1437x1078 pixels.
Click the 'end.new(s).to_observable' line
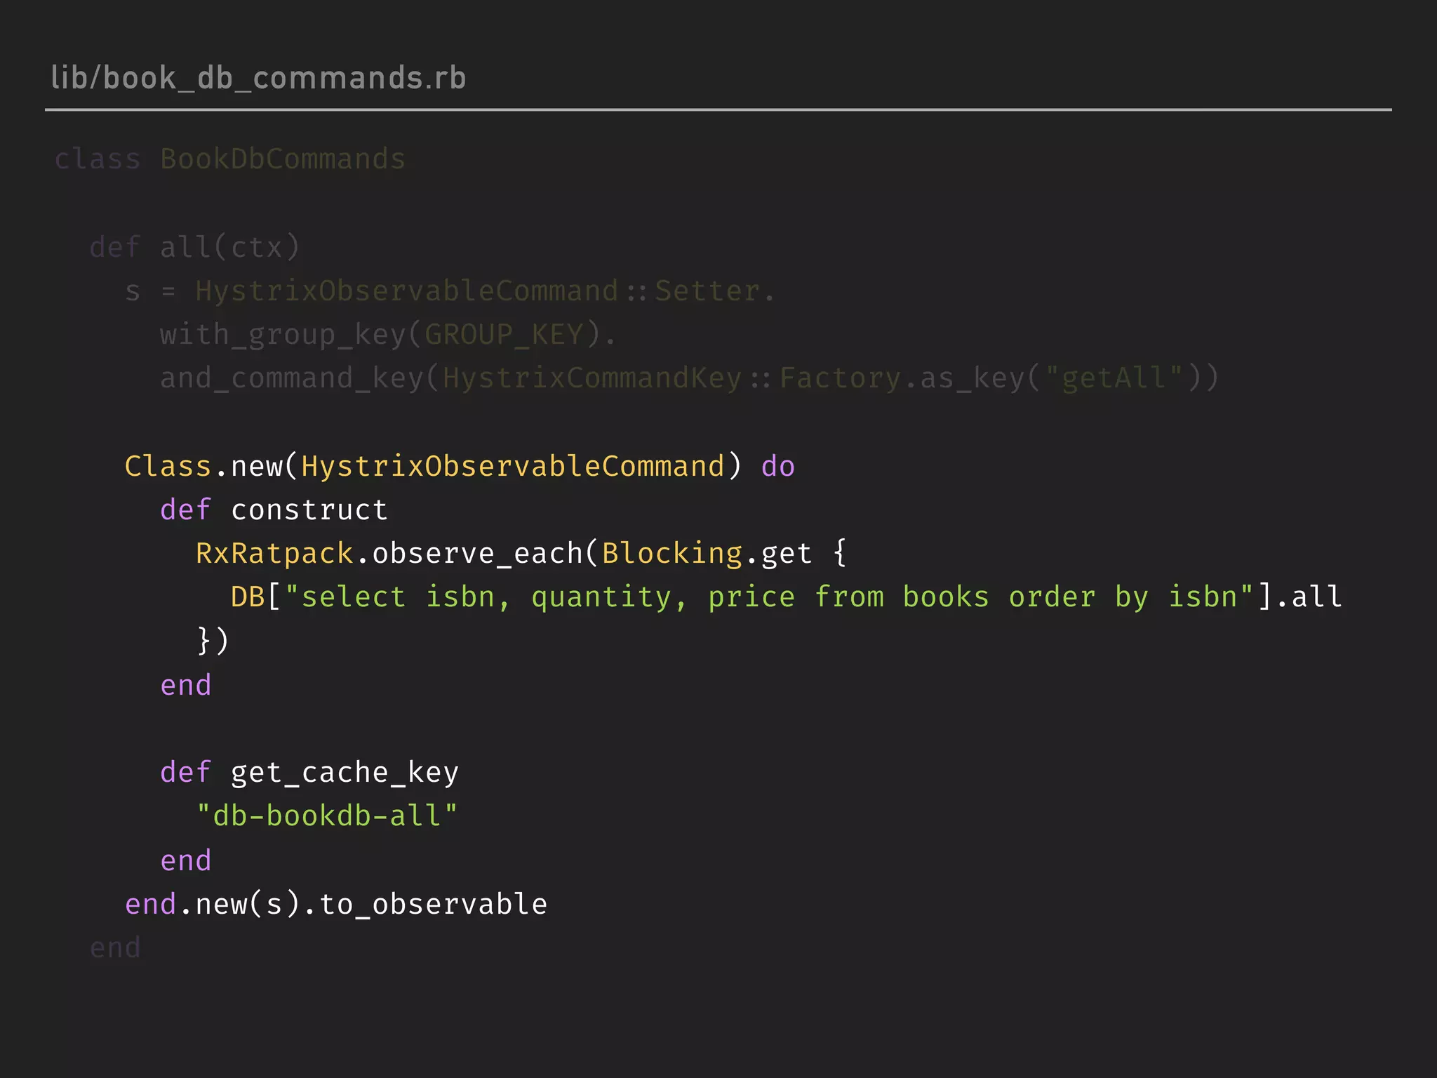coord(336,904)
